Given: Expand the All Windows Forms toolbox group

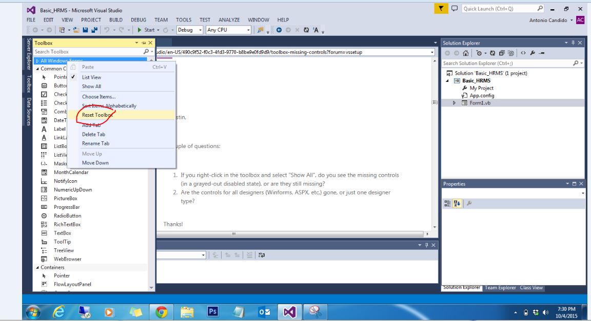Looking at the screenshot, I should (x=37, y=60).
